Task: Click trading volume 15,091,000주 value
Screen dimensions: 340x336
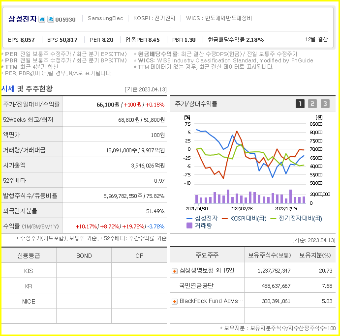Action: (x=122, y=150)
